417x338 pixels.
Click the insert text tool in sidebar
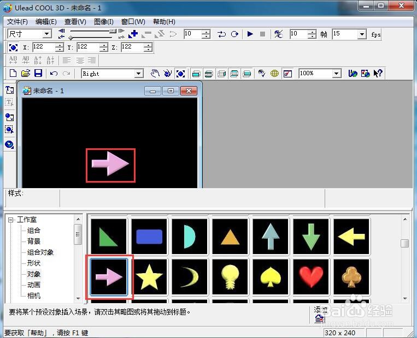pos(10,90)
